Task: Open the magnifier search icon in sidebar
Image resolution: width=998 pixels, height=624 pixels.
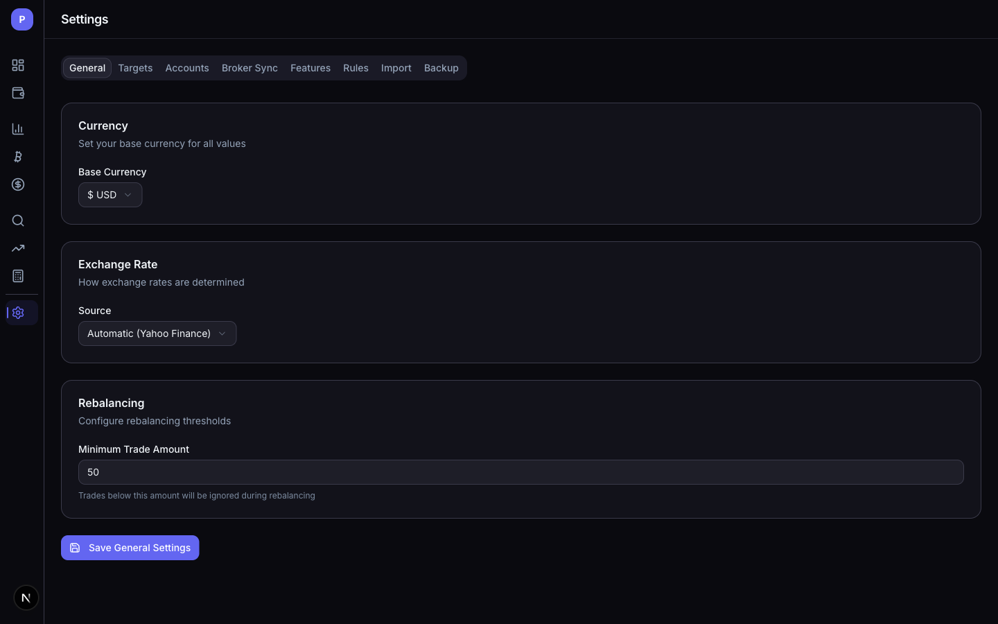Action: (x=18, y=220)
